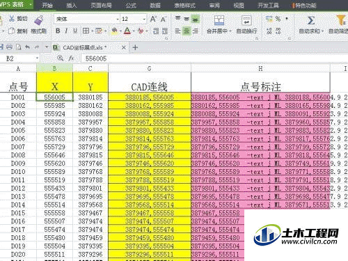
Task: Close the CAD坐标展点.xls document tab
Action: (x=124, y=47)
